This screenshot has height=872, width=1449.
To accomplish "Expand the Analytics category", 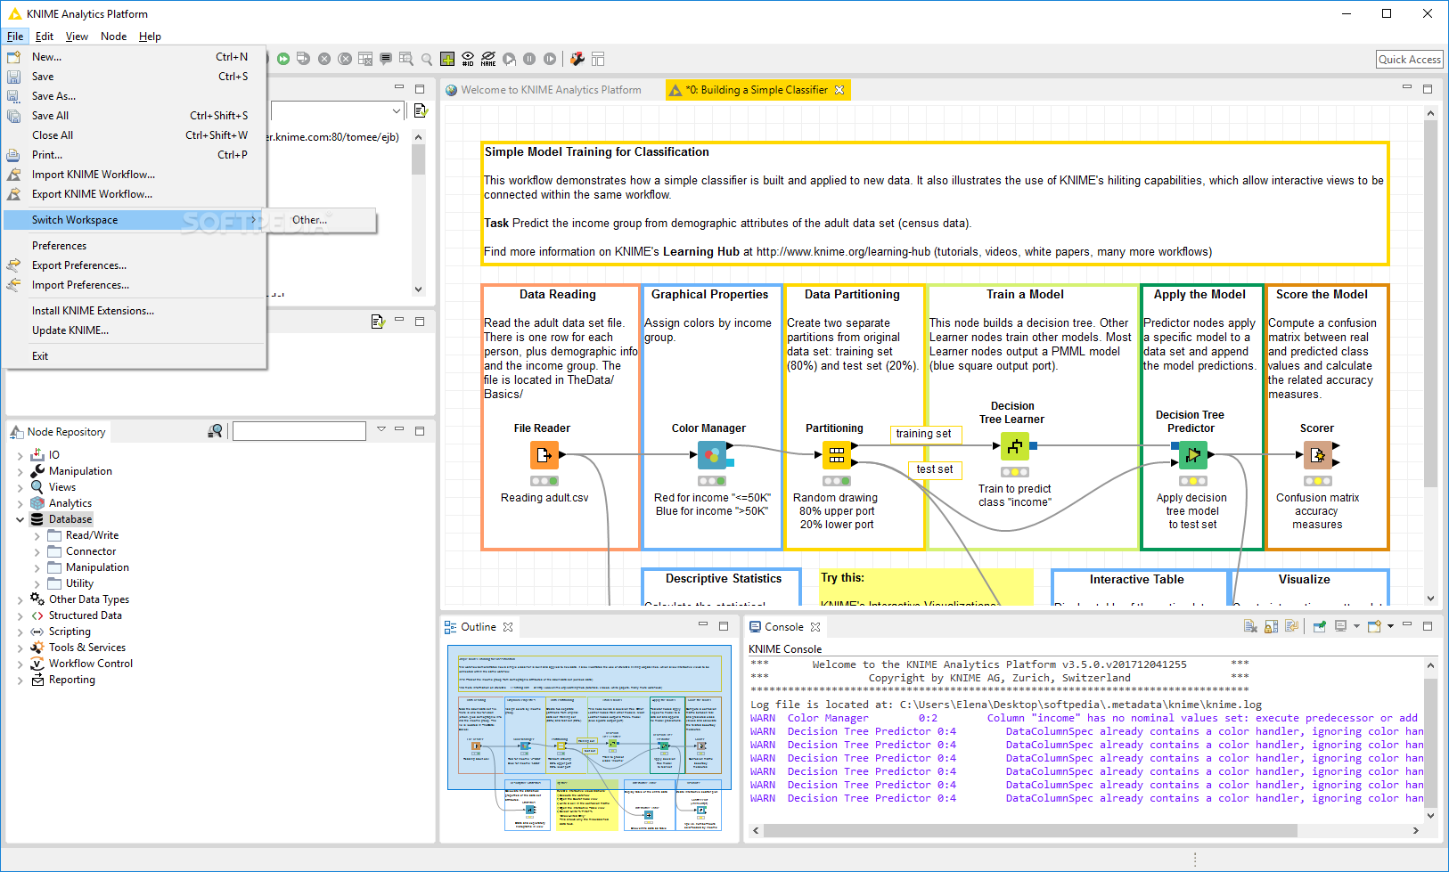I will pos(20,503).
